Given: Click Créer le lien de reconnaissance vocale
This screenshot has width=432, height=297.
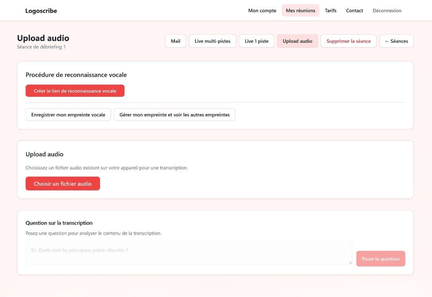Looking at the screenshot, I should tap(75, 90).
